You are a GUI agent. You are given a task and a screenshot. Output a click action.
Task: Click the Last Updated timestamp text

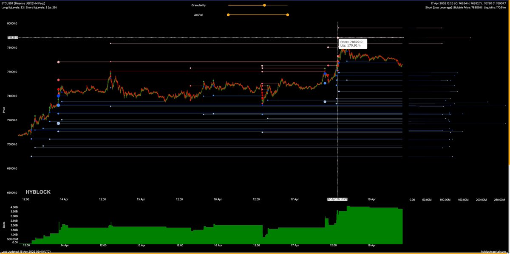tap(26, 252)
